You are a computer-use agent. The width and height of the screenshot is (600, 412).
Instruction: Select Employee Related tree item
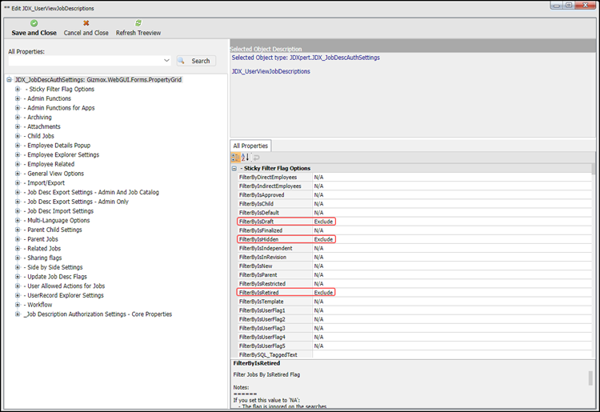point(51,164)
